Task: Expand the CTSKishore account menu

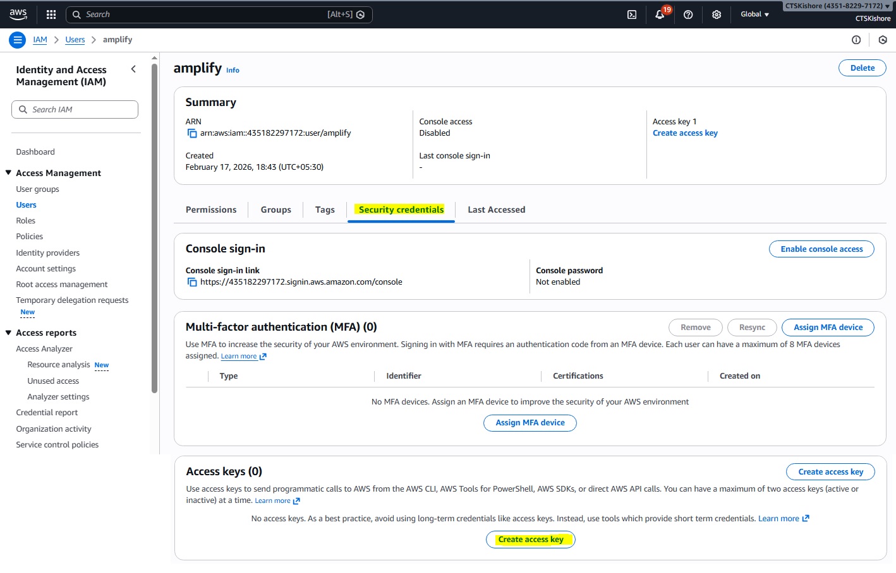Action: click(x=837, y=6)
